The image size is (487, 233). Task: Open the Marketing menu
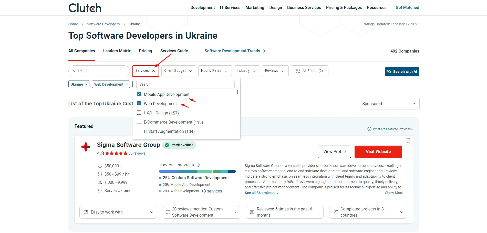click(x=255, y=8)
